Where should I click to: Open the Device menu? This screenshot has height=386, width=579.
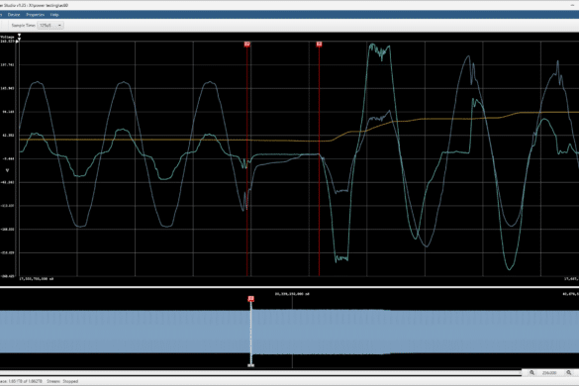tap(14, 15)
